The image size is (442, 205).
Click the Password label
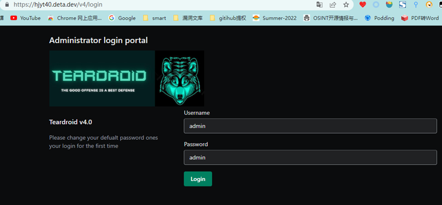click(x=196, y=144)
